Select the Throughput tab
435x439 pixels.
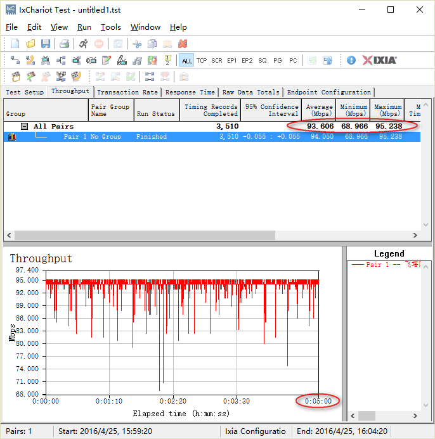pyautogui.click(x=70, y=91)
